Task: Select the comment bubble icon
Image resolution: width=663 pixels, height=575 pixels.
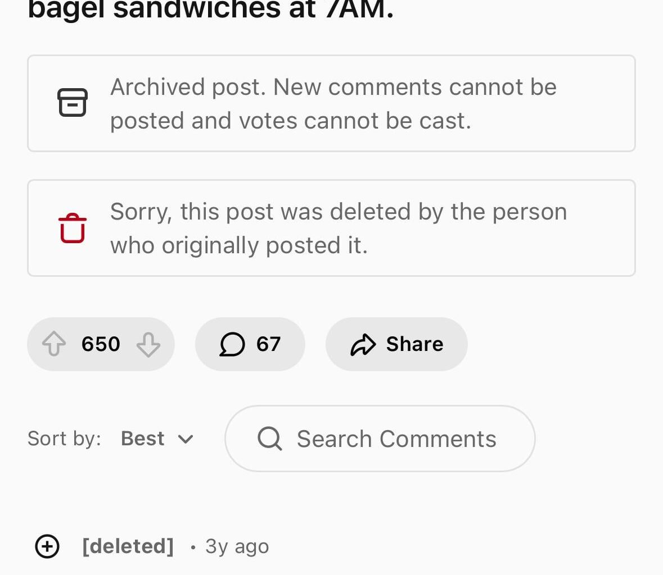Action: pyautogui.click(x=232, y=344)
